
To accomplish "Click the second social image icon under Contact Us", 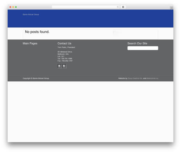I will click(64, 66).
